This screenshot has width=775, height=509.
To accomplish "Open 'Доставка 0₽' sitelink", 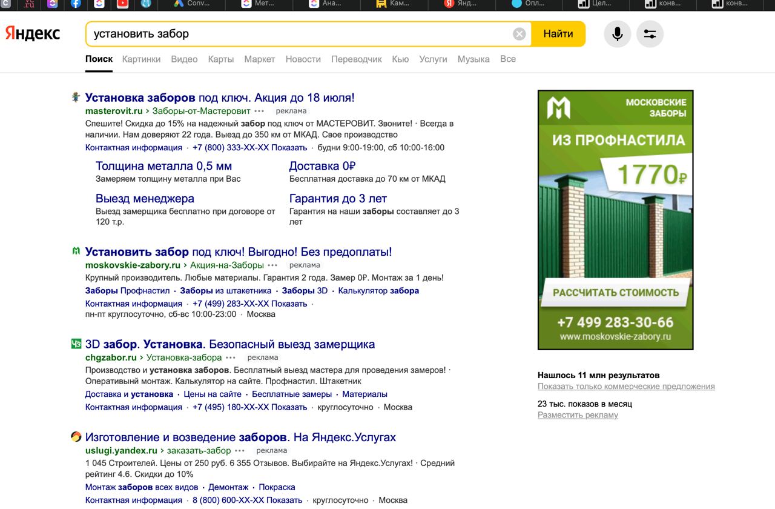I will point(322,166).
